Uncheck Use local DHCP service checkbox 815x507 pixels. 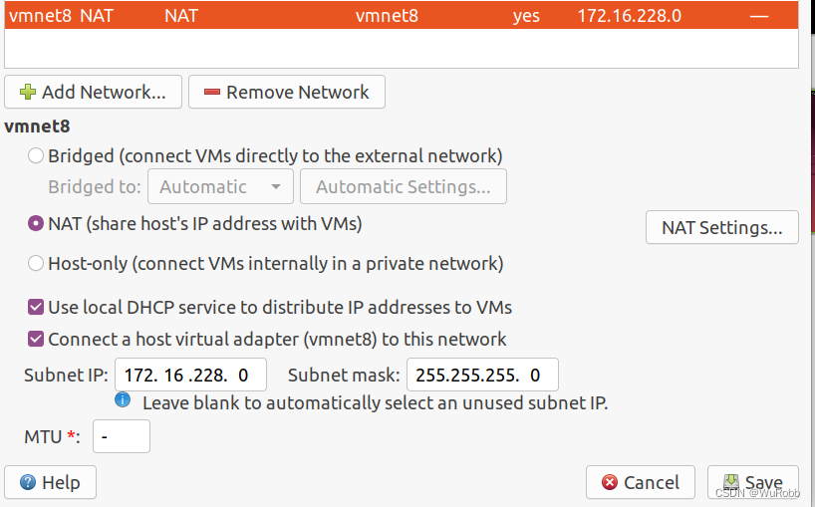tap(35, 307)
